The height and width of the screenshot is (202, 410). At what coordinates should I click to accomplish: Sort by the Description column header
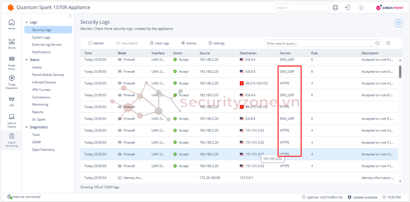pyautogui.click(x=370, y=53)
